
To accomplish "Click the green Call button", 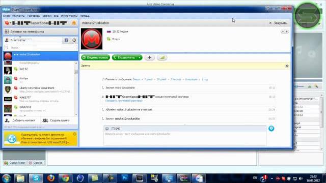I will 124,57.
